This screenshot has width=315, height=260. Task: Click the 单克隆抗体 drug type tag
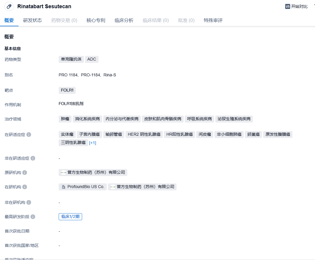coord(71,59)
